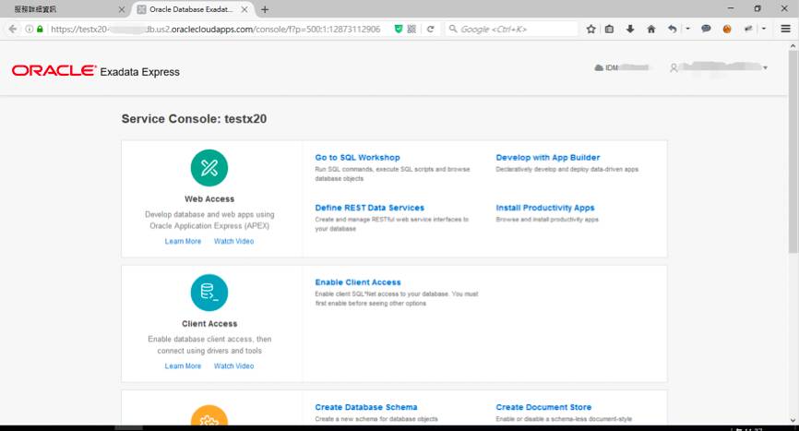Click the user profile person icon
Screen dimensions: 799x431
[674, 67]
